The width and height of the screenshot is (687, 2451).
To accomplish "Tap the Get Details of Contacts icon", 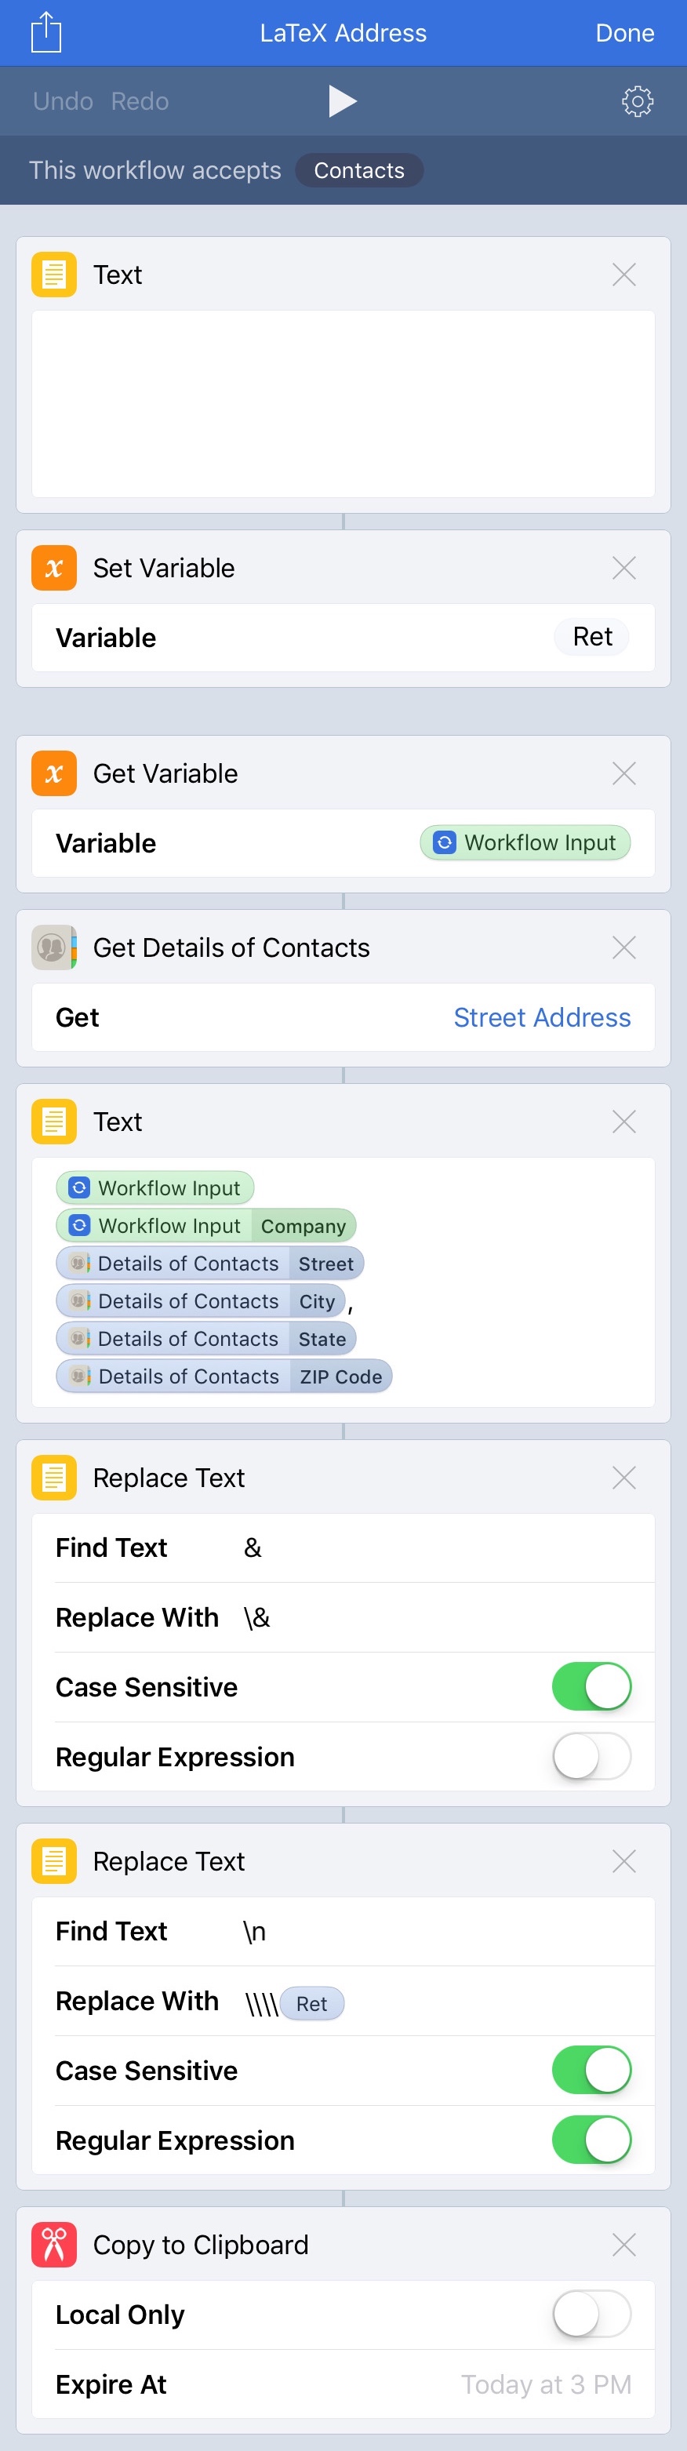I will tap(54, 947).
